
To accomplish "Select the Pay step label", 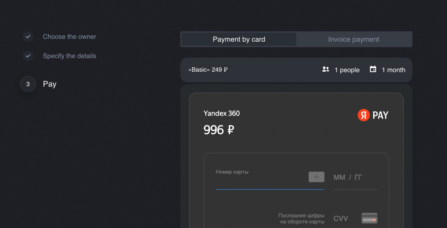I will coord(49,84).
